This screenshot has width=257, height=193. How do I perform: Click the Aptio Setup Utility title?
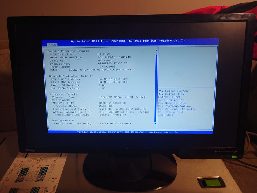(129, 41)
